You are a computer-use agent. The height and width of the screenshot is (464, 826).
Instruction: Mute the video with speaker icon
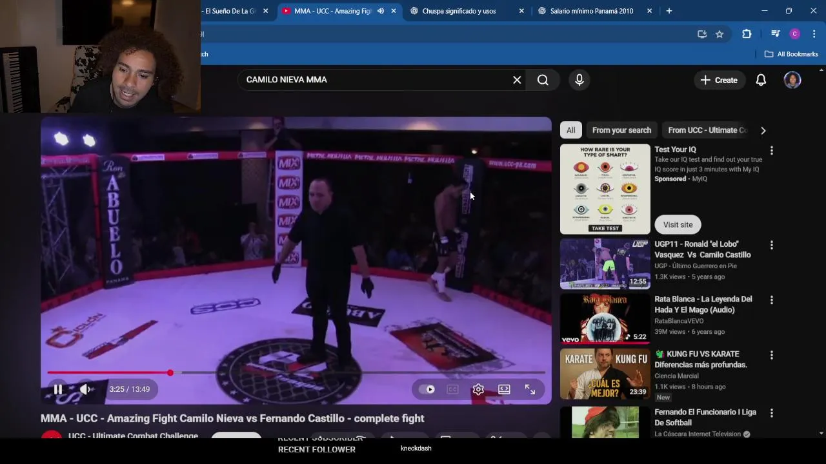point(85,389)
